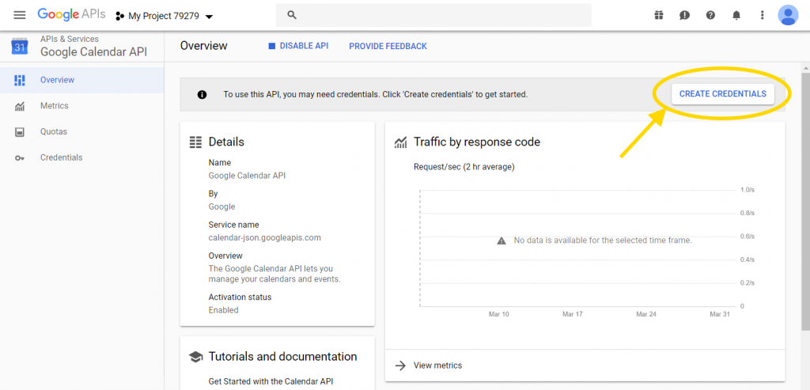
Task: Click the info icon in credentials banner
Action: 202,94
